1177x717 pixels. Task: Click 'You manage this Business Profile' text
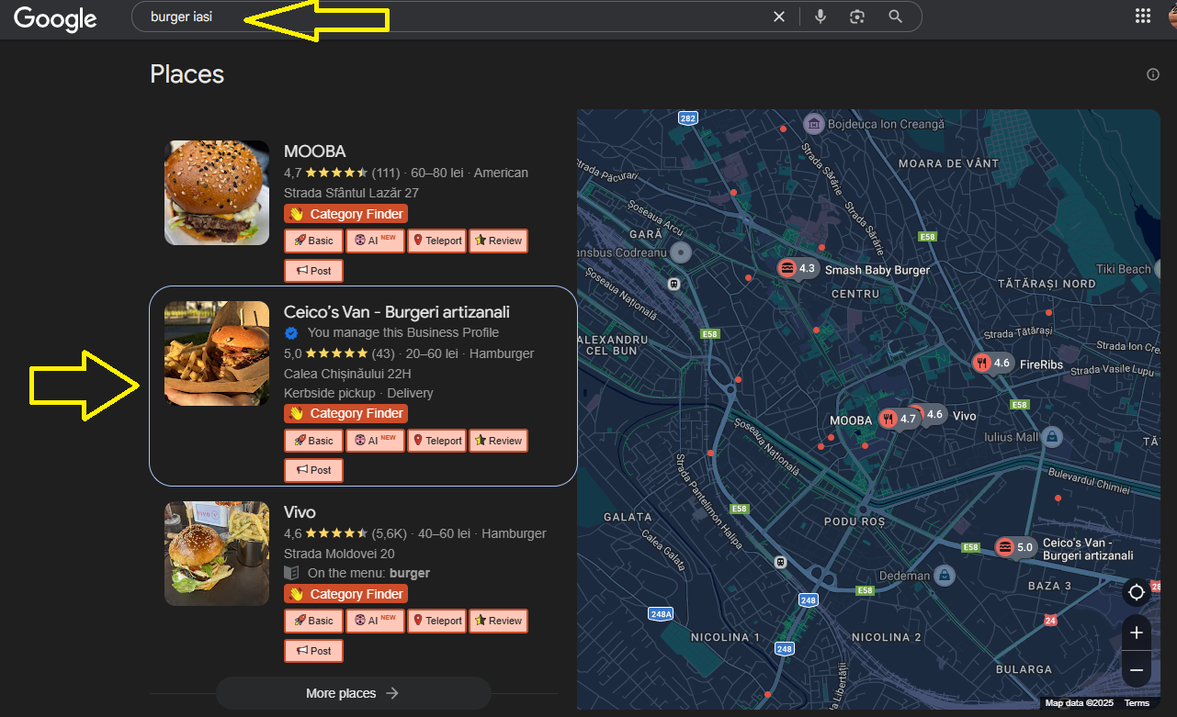[x=403, y=332]
